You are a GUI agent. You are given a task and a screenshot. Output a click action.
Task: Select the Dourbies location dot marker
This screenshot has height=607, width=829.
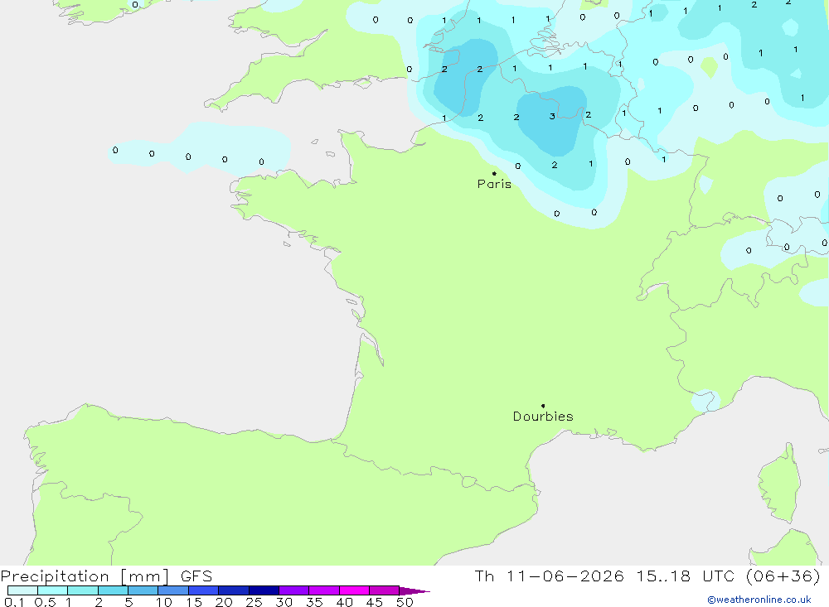tap(543, 406)
